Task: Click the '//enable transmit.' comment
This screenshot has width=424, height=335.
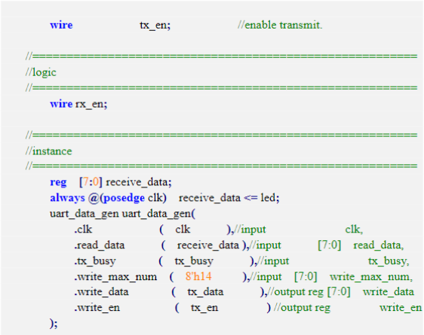Action: tap(280, 25)
